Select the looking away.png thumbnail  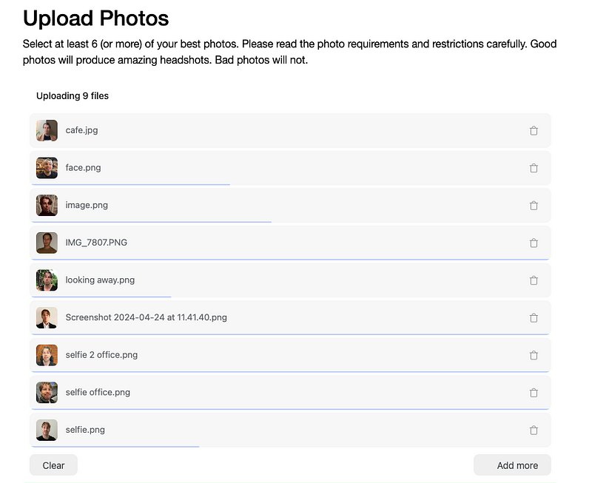tap(47, 280)
